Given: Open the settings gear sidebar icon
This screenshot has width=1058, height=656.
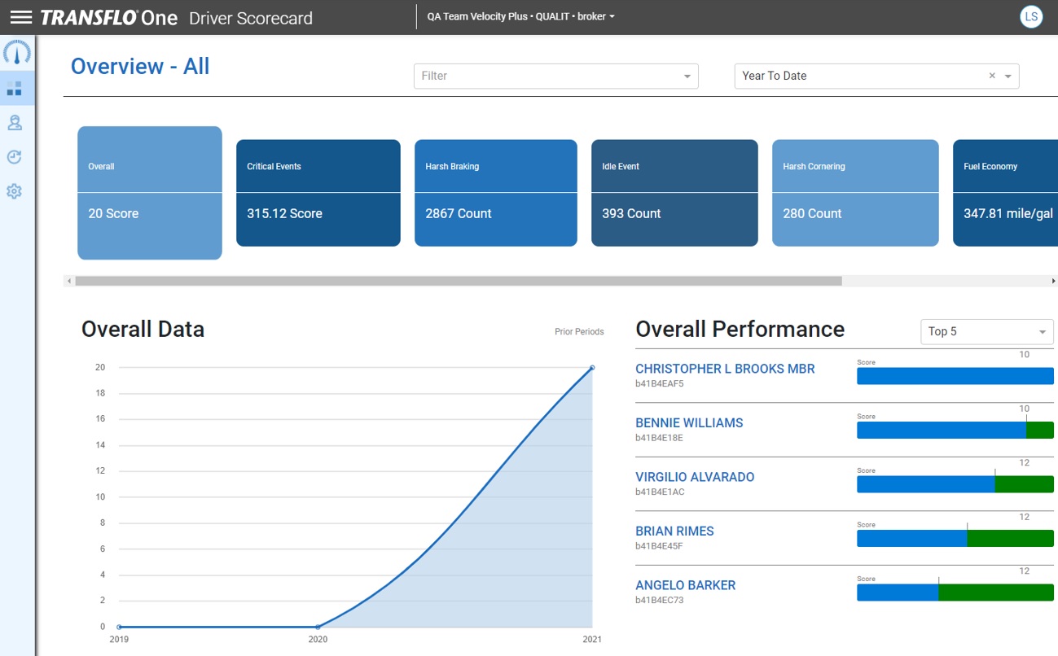Looking at the screenshot, I should tap(15, 192).
